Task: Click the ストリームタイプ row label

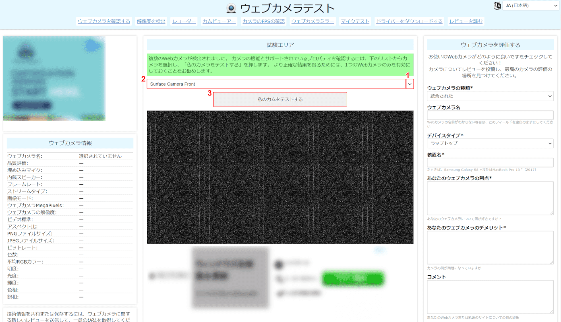Action: (x=27, y=191)
